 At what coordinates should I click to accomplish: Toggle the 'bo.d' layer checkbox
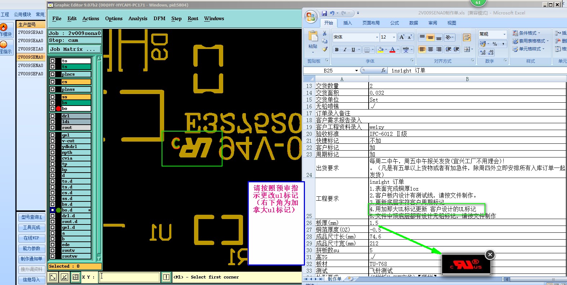tap(53, 210)
